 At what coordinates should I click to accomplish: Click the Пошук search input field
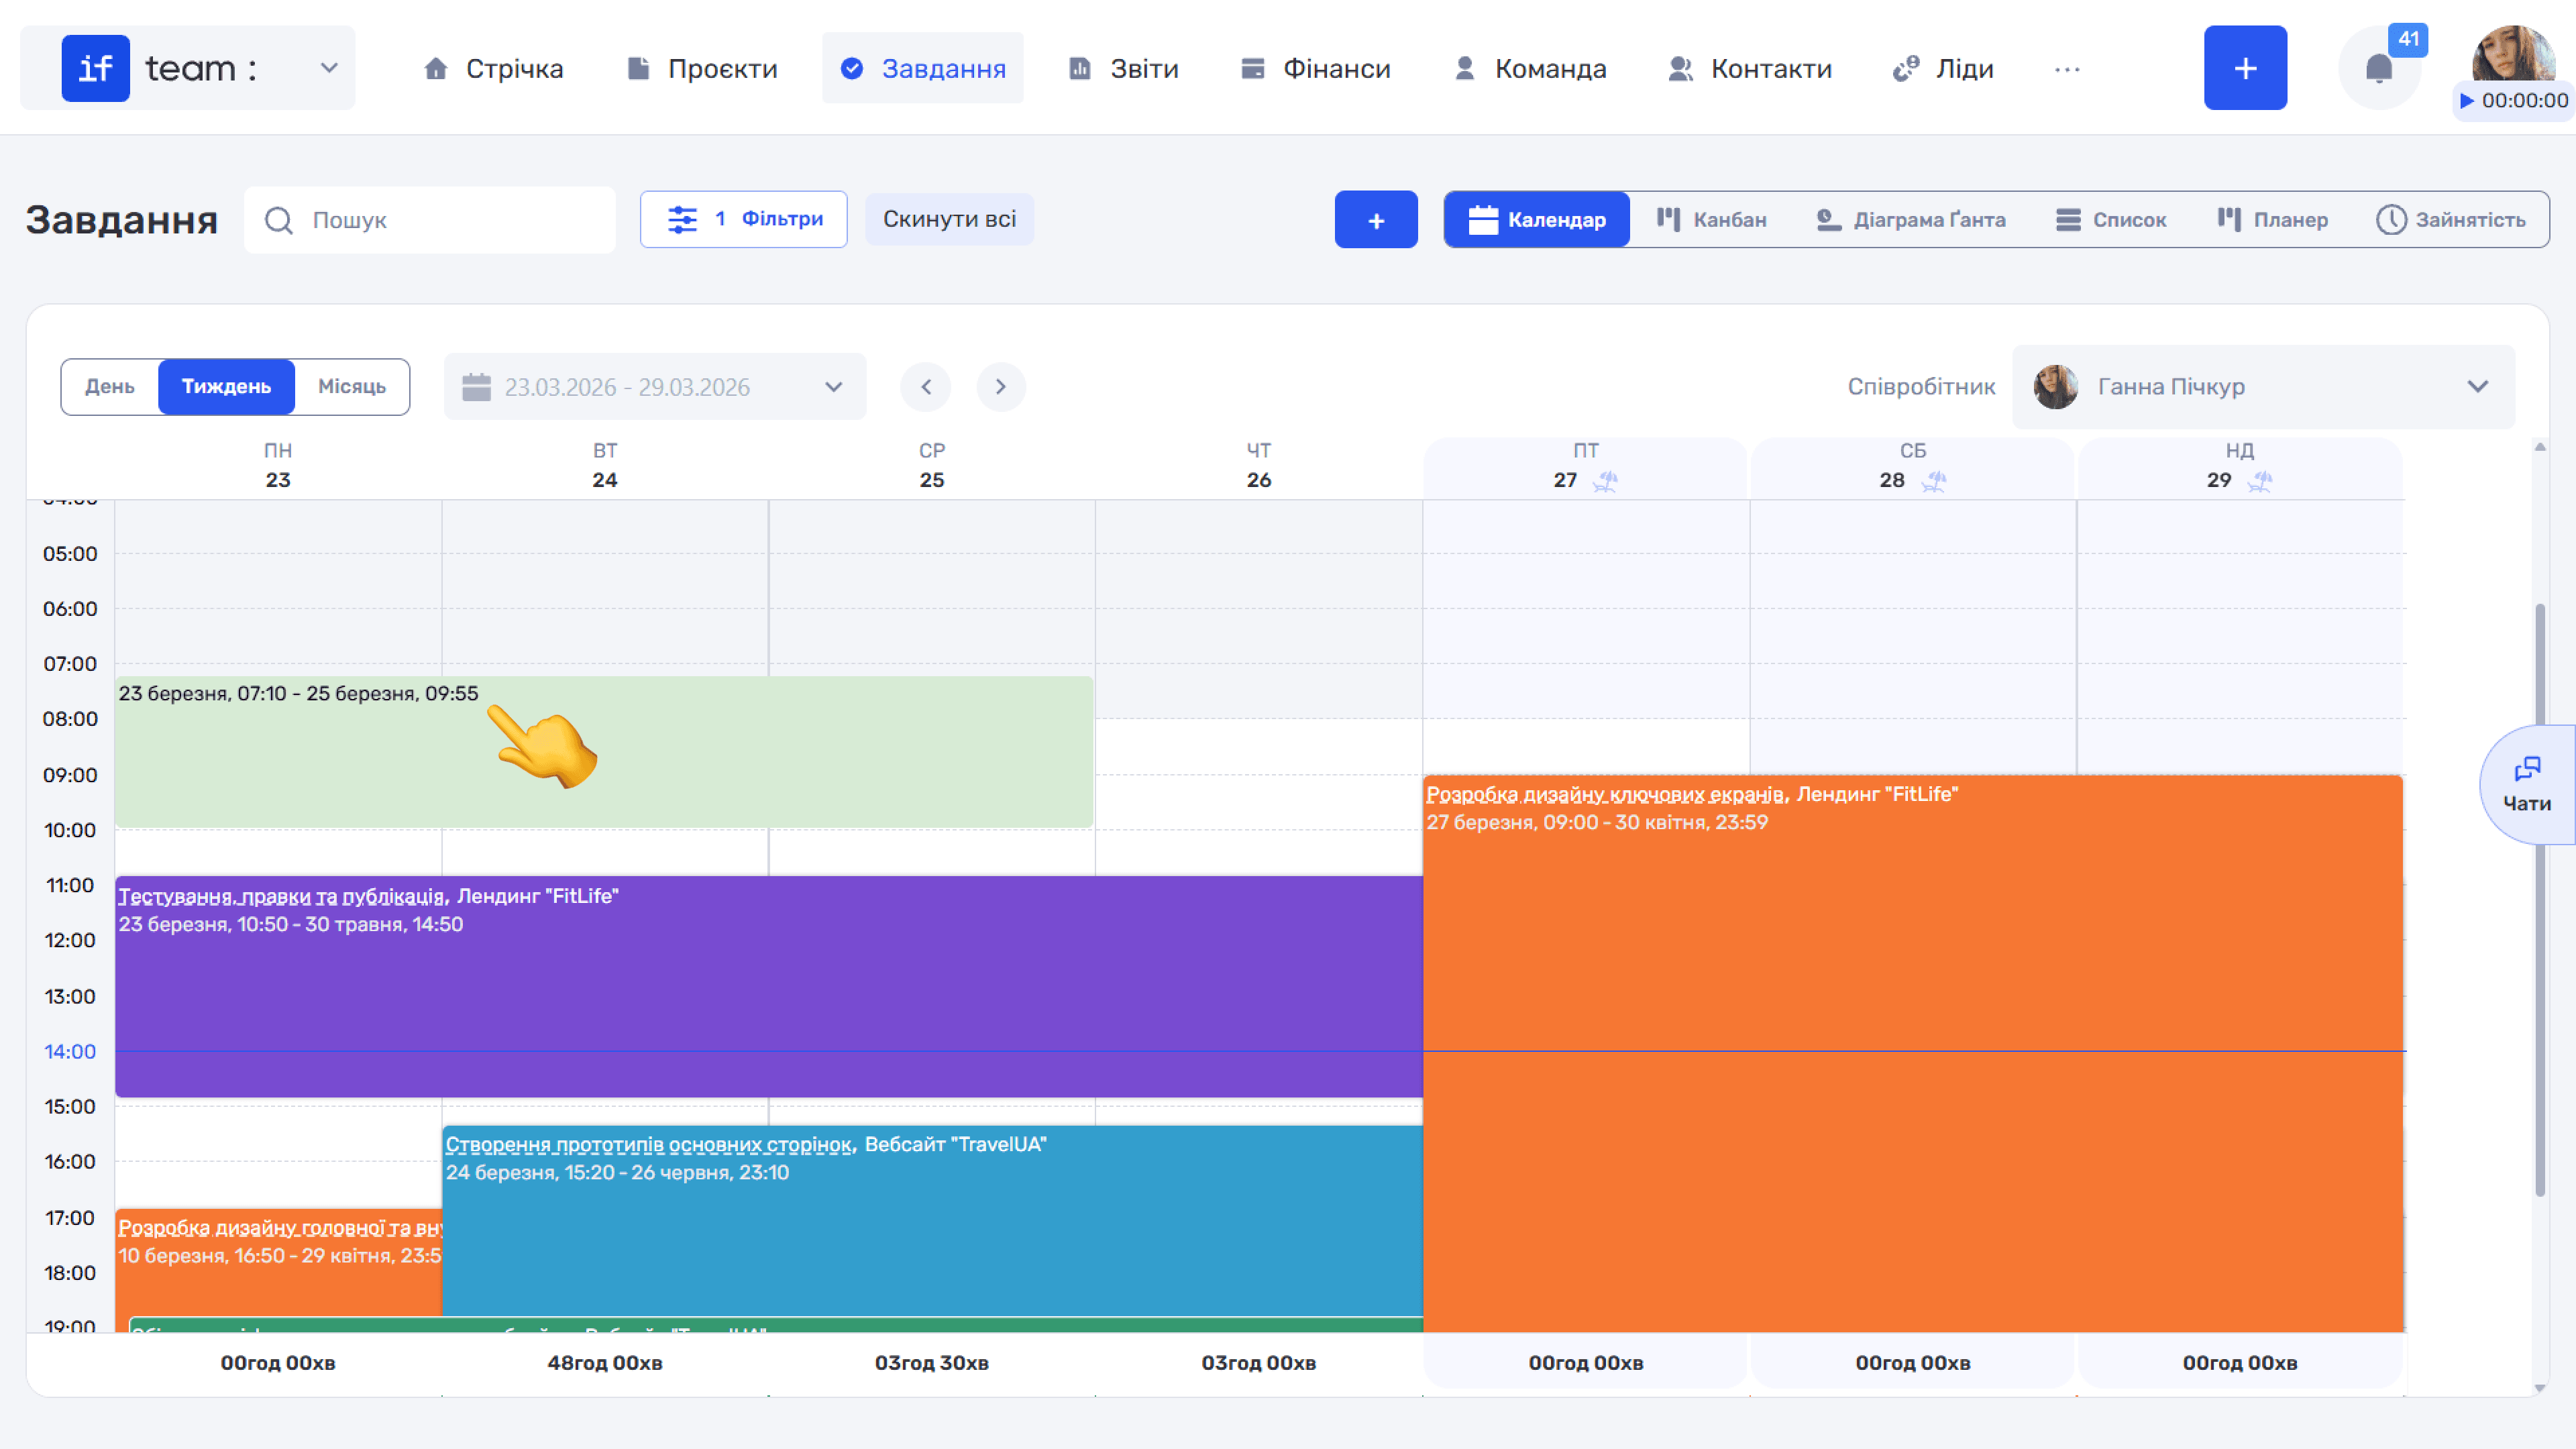coord(430,220)
